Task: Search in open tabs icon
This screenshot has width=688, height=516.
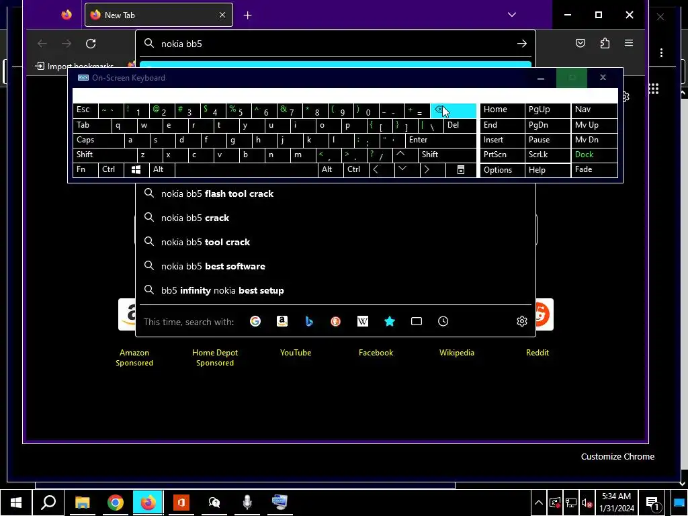Action: pyautogui.click(x=417, y=321)
